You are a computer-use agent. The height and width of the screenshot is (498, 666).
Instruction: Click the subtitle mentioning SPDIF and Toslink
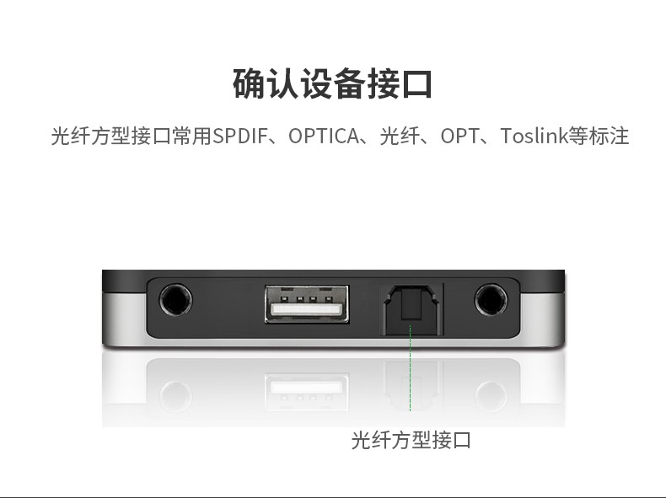click(x=340, y=136)
